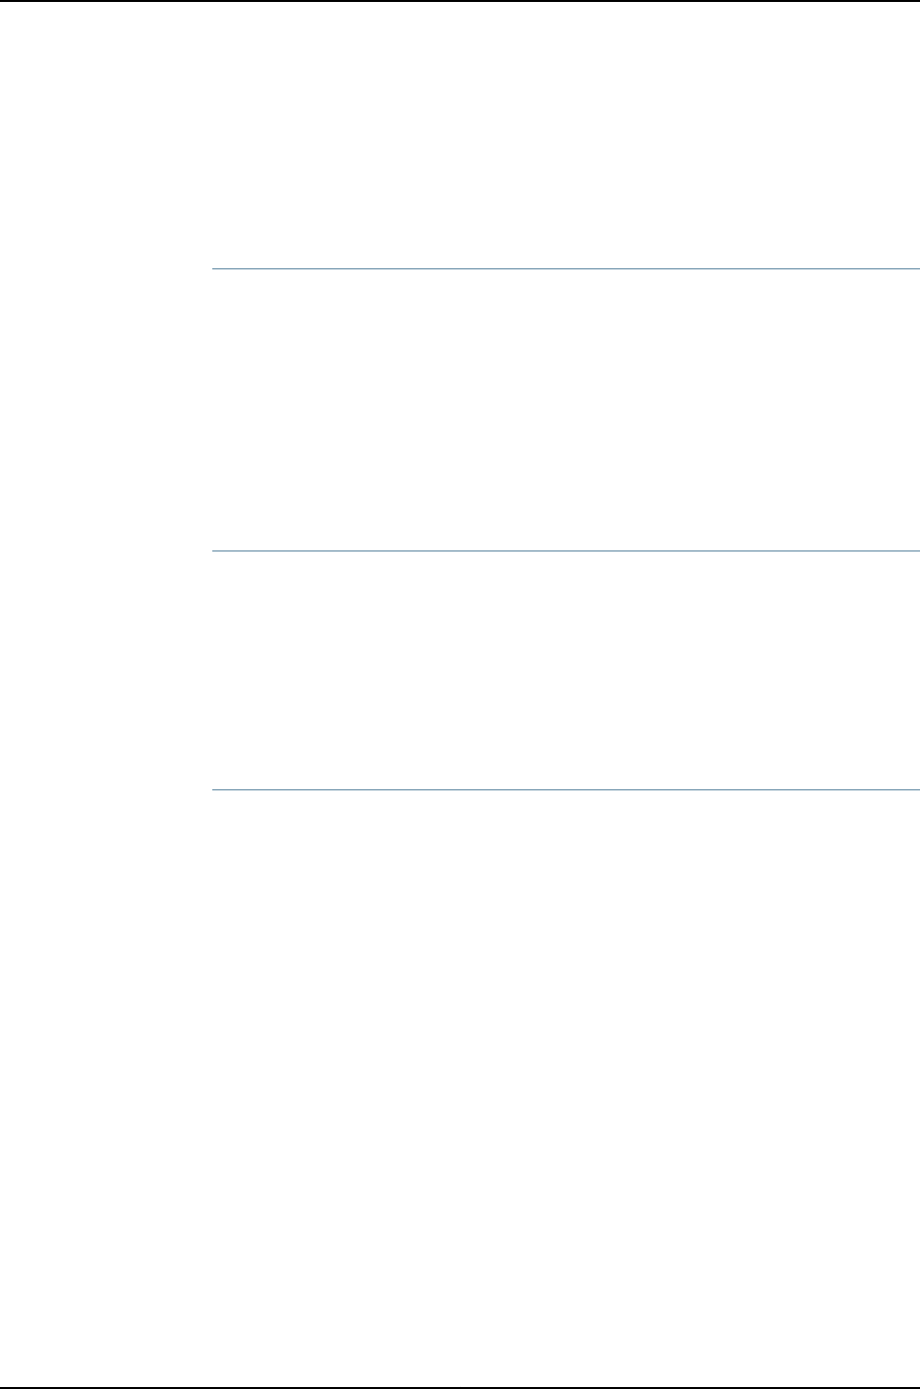Click the large blank area below third divider
The image size is (920, 1389).
(565, 1087)
